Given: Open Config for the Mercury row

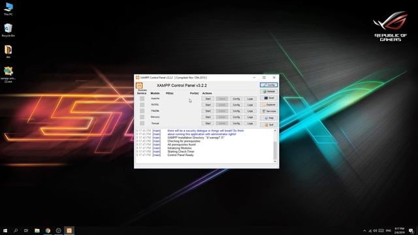Looking at the screenshot, I should tap(236, 117).
